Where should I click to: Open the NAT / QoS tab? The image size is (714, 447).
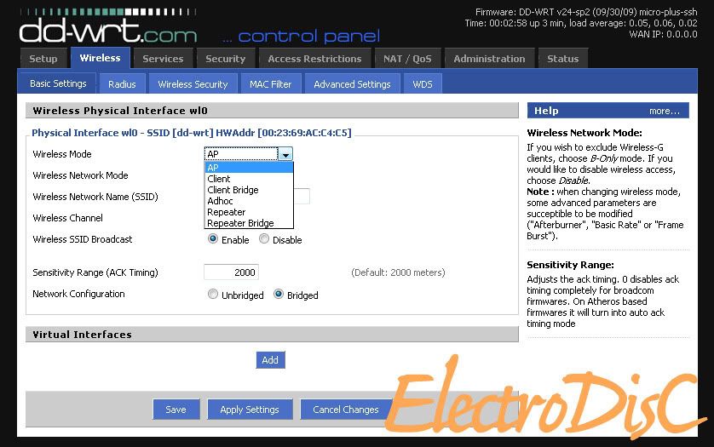click(407, 58)
